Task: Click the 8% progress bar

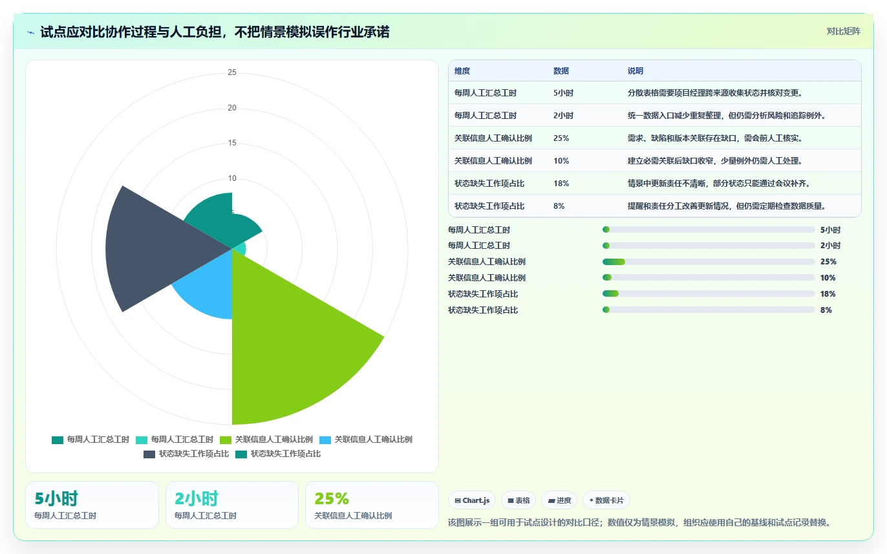Action: click(709, 310)
